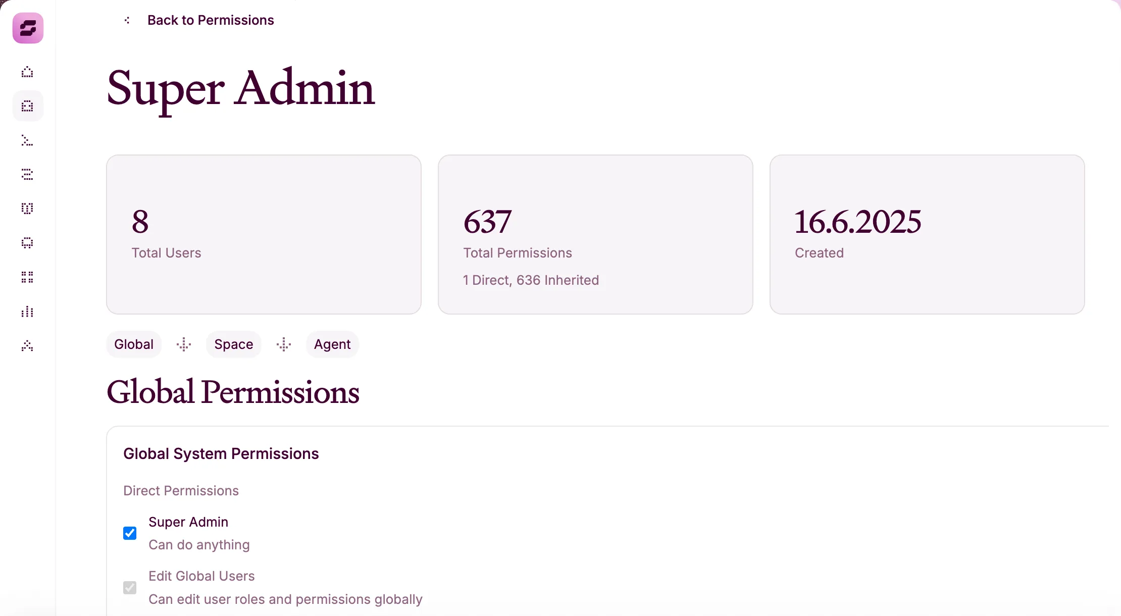1121x616 pixels.
Task: Go Back to Permissions link
Action: pos(211,20)
